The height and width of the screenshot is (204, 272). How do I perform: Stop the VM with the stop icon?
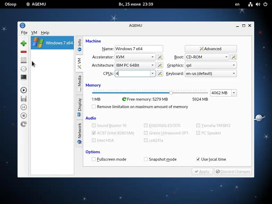(24, 116)
